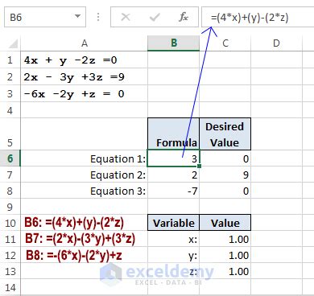Click the Name Box showing B6
Screen dimensions: 314x296
45,17
